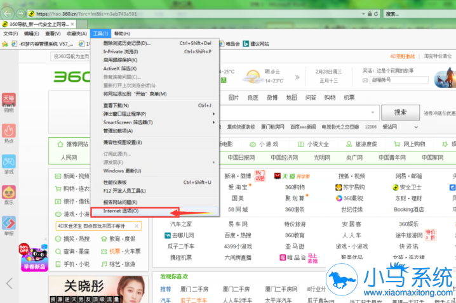Viewport: 456px width, 303px height.
Task: Select the 小游戏 tab
Action: (x=264, y=145)
